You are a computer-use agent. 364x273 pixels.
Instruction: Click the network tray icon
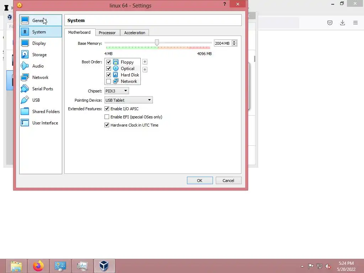[320, 266]
